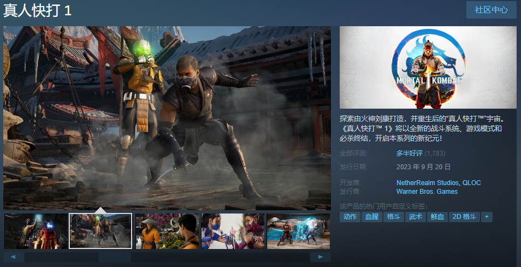Open the Warner Bros. Games publisher link
This screenshot has height=267, width=521.
(427, 191)
